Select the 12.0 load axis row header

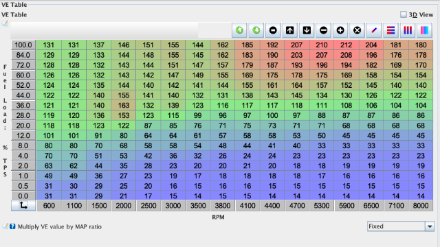pyautogui.click(x=23, y=136)
